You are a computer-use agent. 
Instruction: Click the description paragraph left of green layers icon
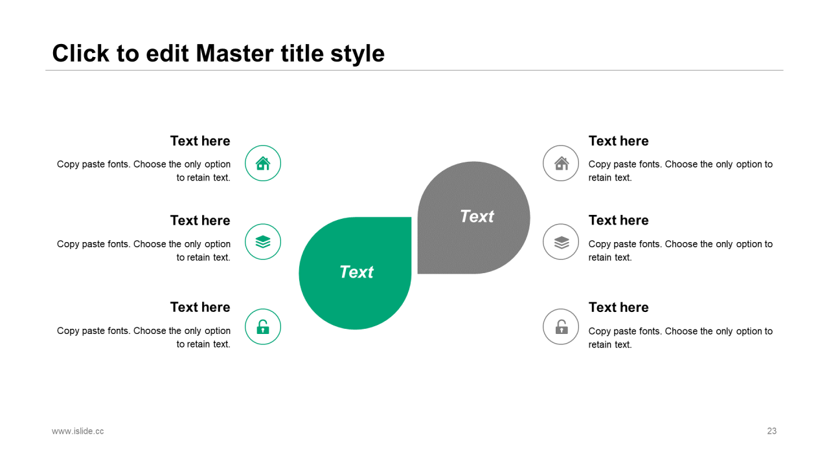[x=144, y=250]
